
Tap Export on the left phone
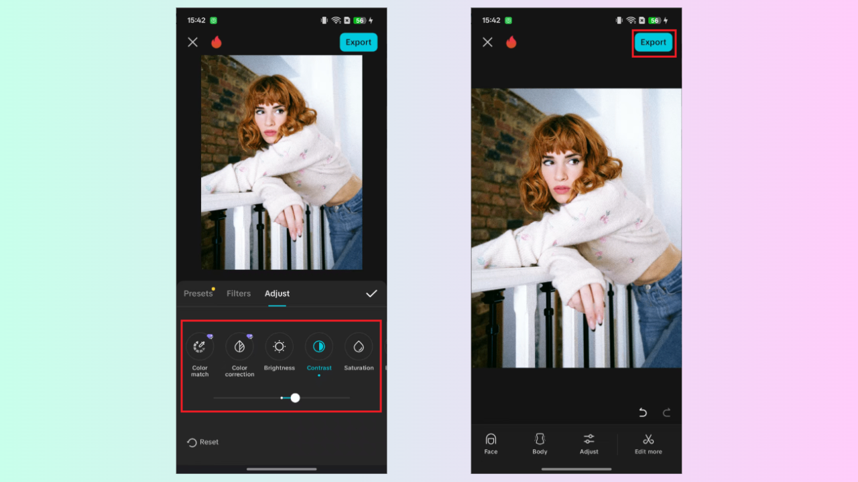point(358,42)
